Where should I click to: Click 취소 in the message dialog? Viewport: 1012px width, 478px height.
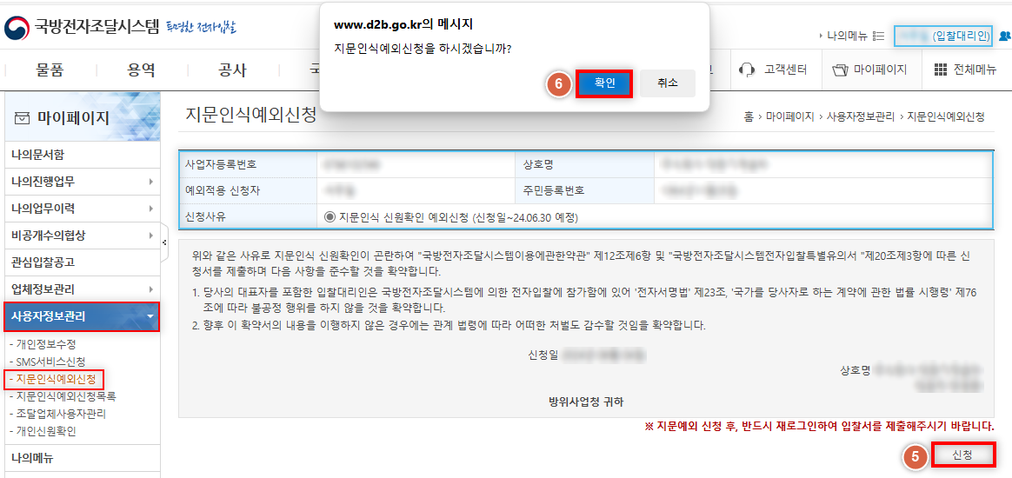coord(668,83)
